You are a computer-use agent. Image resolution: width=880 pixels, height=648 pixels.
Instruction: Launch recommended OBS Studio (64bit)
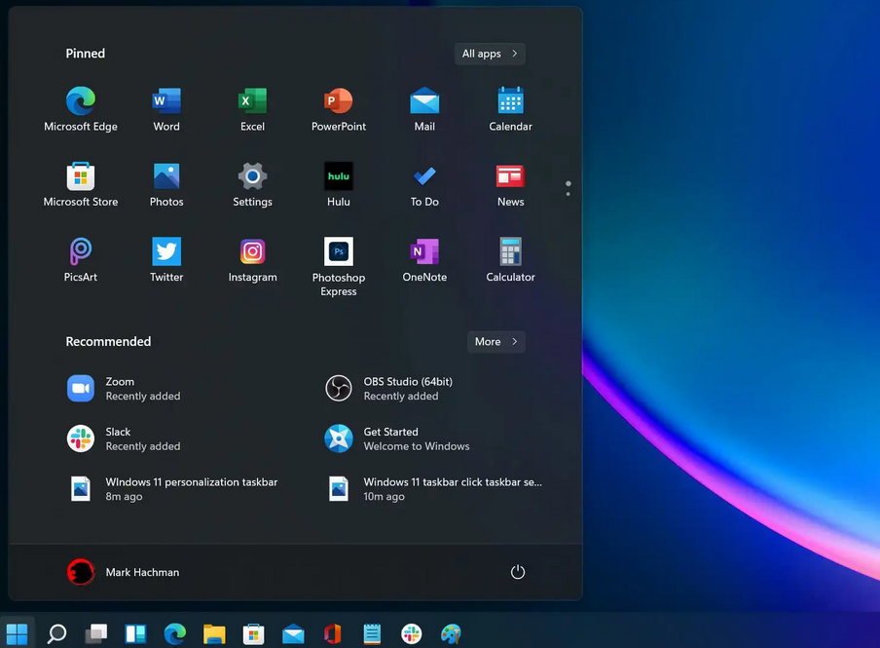click(389, 389)
